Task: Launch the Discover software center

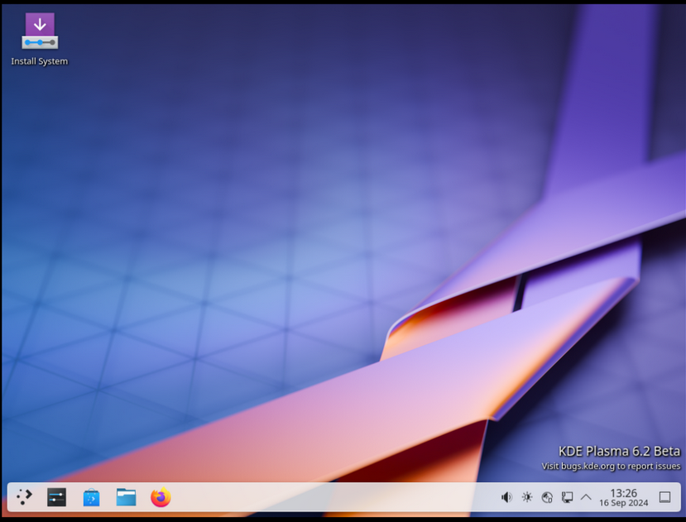Action: click(91, 497)
